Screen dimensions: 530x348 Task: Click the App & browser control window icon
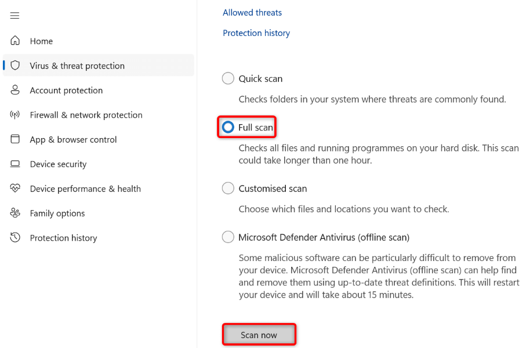[x=16, y=140]
